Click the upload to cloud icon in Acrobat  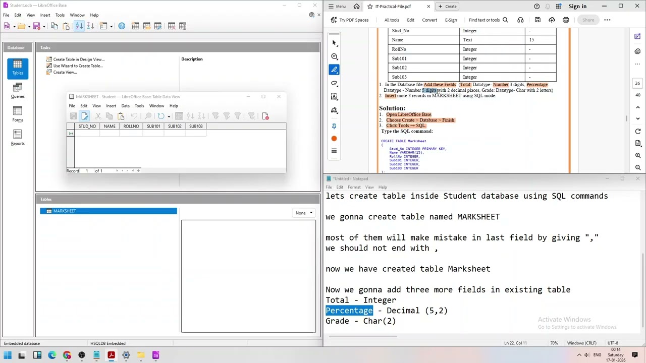tap(552, 20)
